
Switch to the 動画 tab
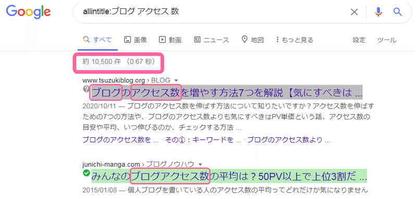tap(170, 40)
